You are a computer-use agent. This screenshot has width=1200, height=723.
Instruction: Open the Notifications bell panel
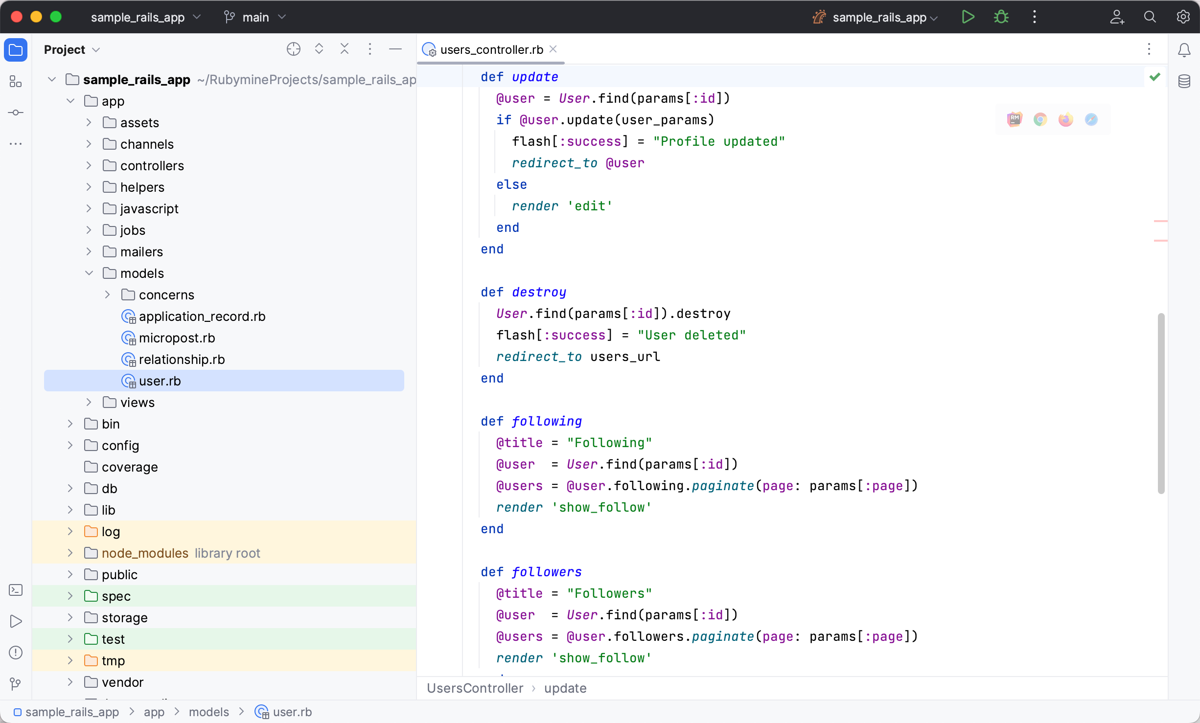pyautogui.click(x=1184, y=50)
